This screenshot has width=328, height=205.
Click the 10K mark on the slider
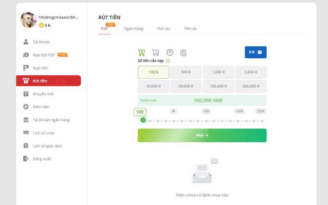click(x=206, y=111)
